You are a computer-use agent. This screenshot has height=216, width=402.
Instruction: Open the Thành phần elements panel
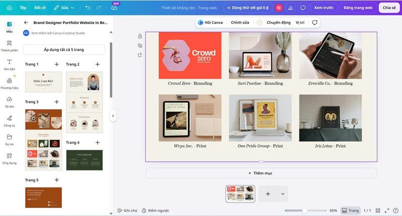pos(10,46)
